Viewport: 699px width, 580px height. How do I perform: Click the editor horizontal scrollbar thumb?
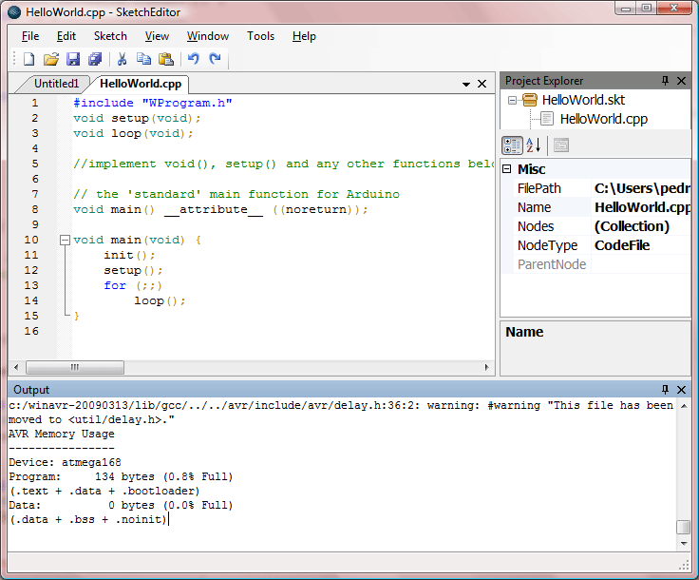75,368
